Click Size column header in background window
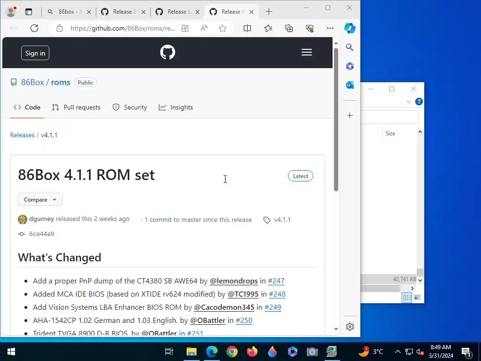 click(x=390, y=133)
